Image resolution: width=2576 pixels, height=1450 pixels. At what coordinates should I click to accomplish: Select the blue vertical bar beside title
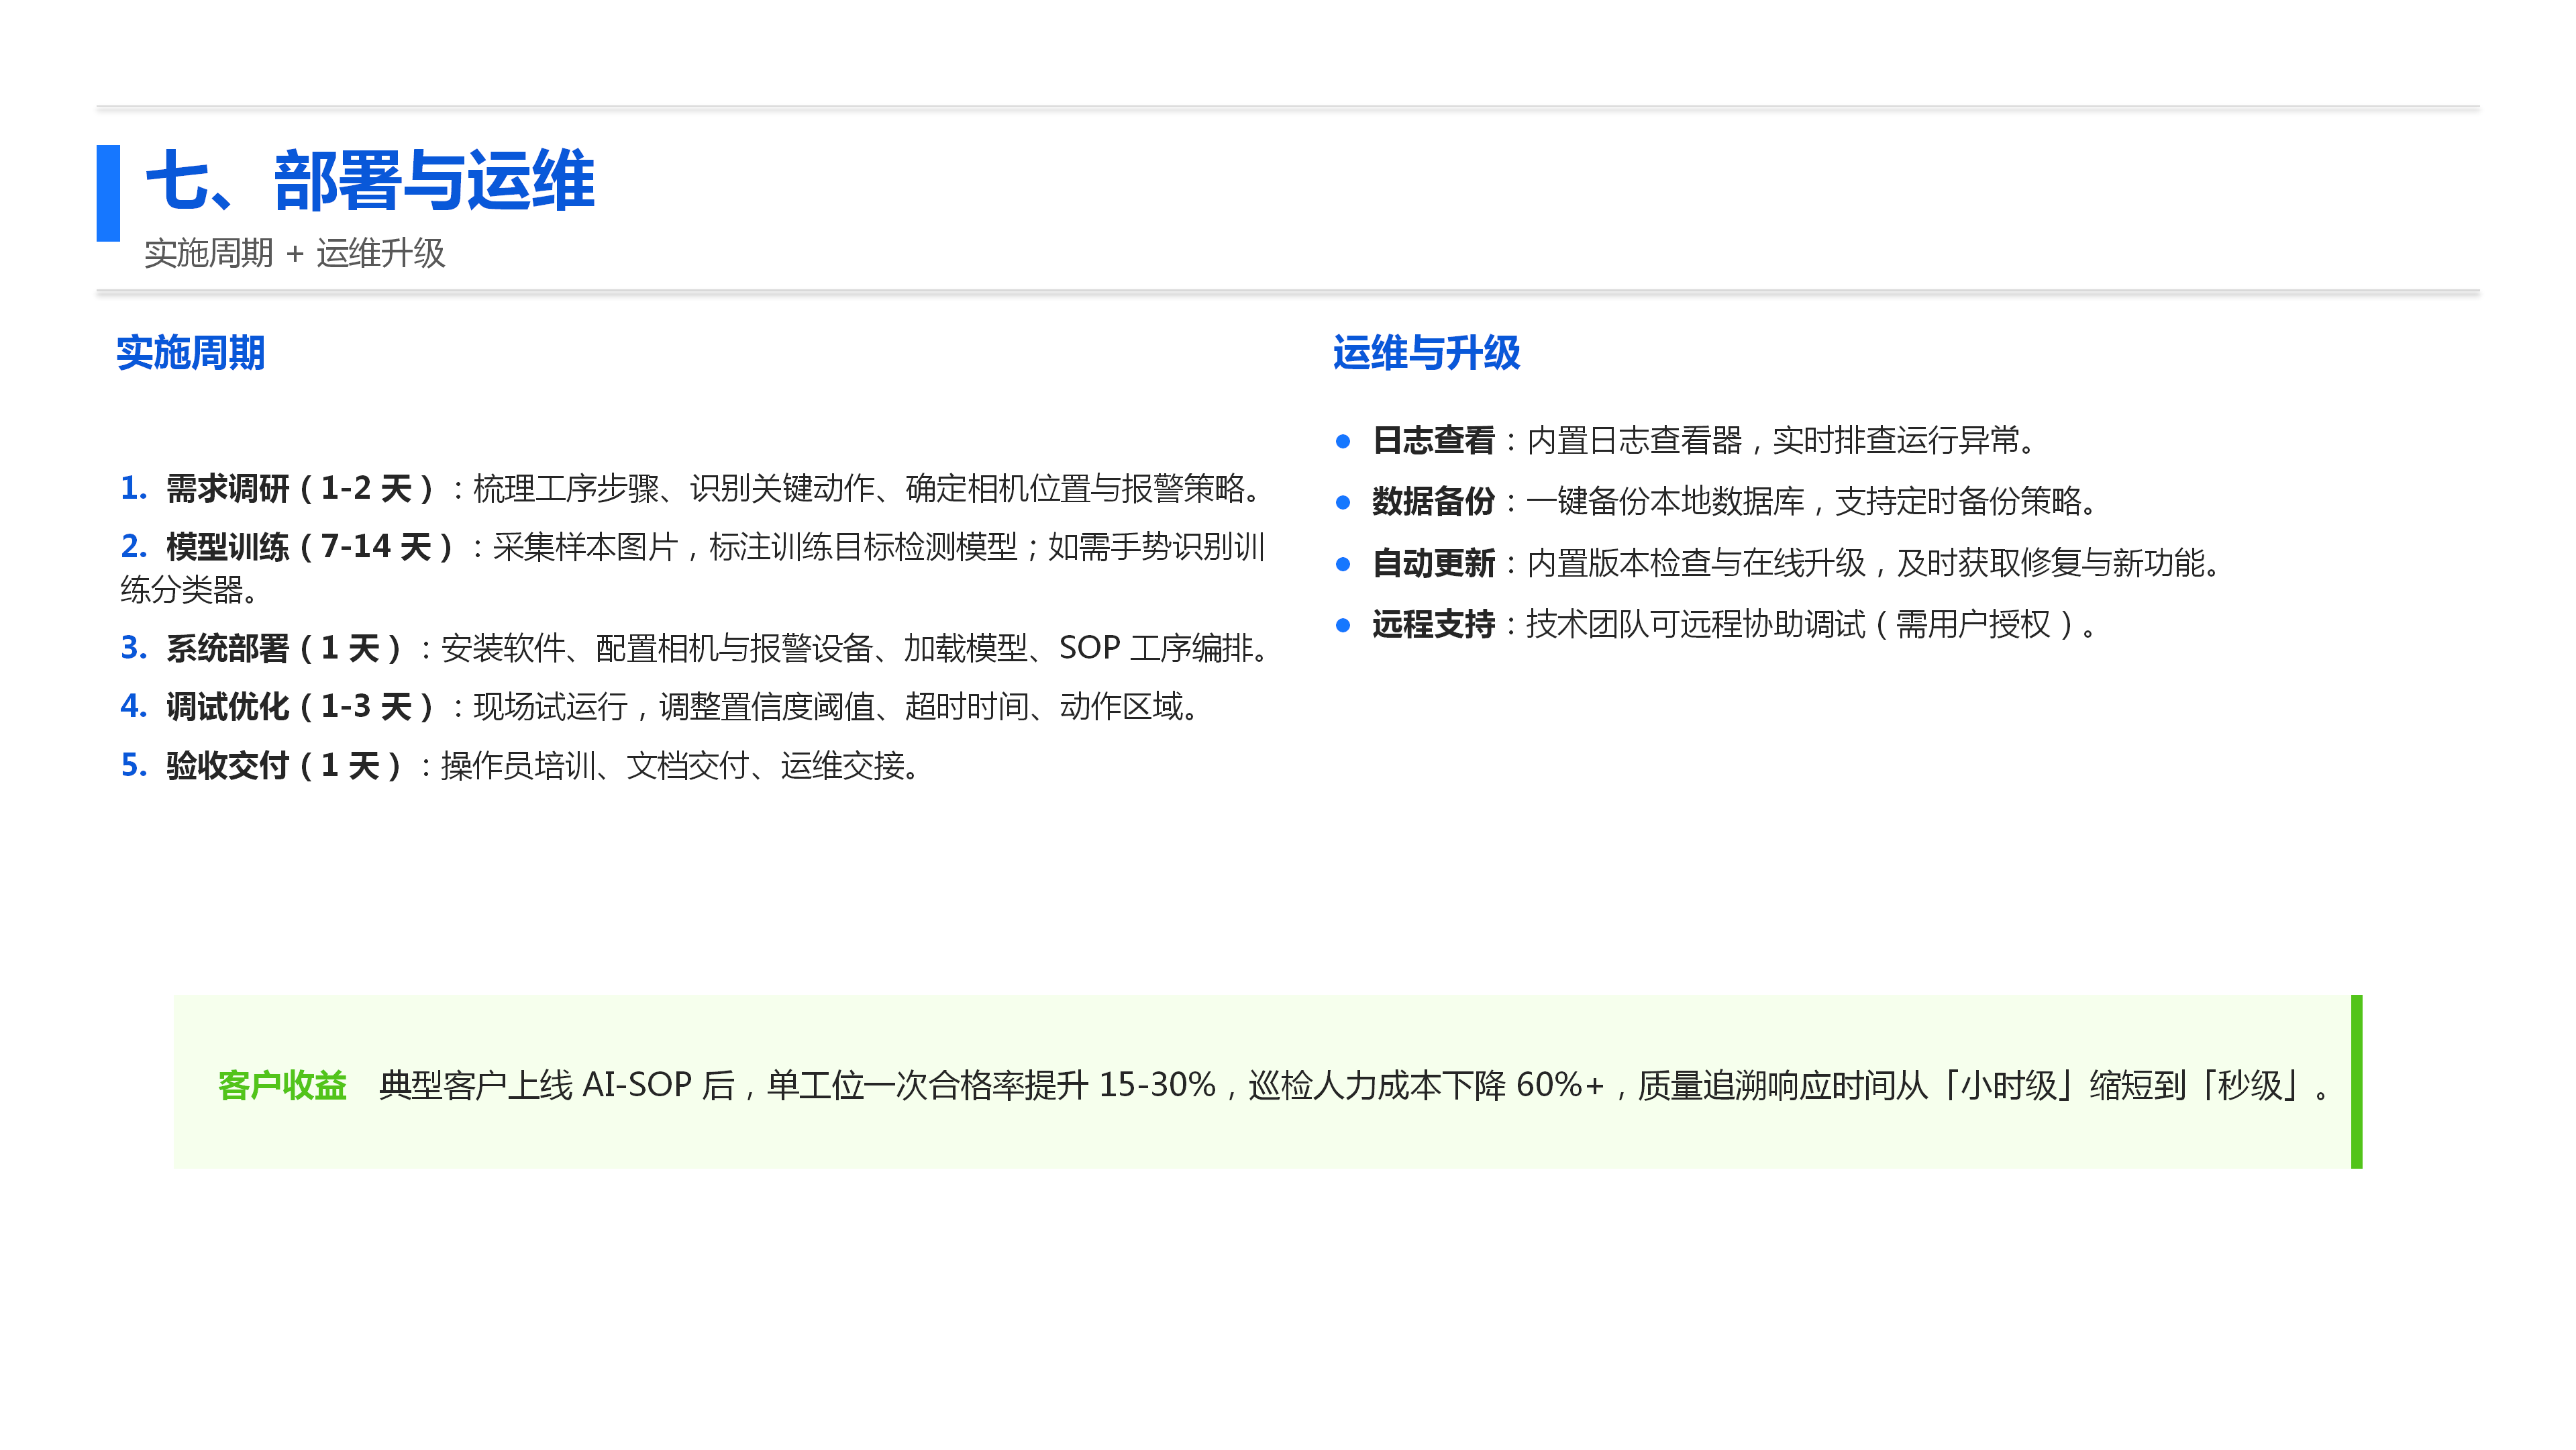108,193
